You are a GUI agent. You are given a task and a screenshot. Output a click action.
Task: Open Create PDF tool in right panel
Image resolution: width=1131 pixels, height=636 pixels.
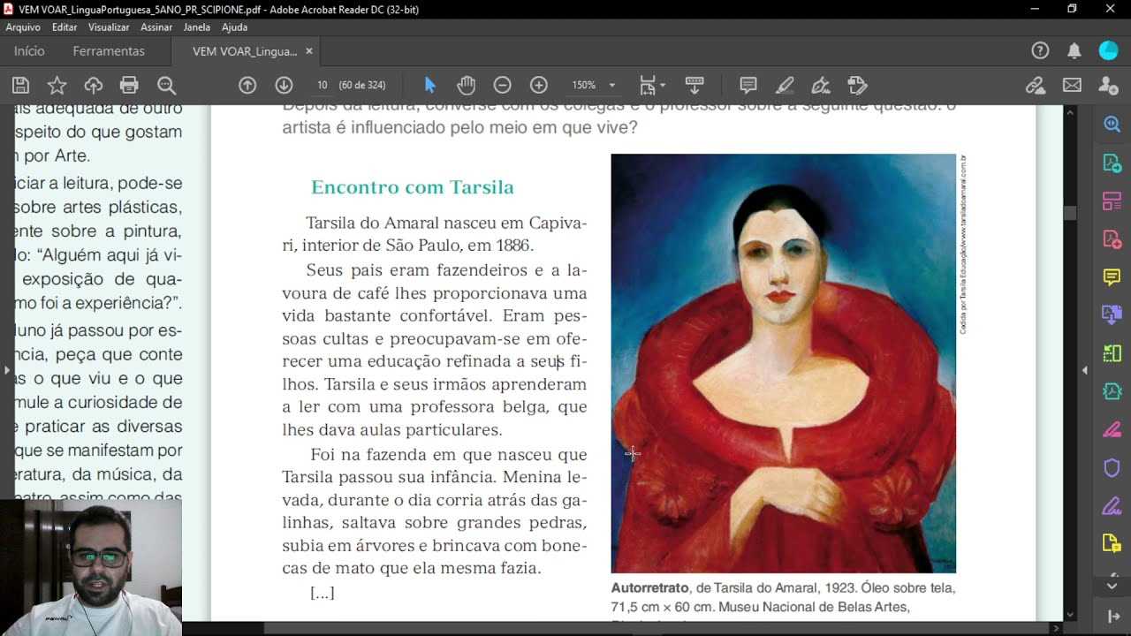(1112, 239)
